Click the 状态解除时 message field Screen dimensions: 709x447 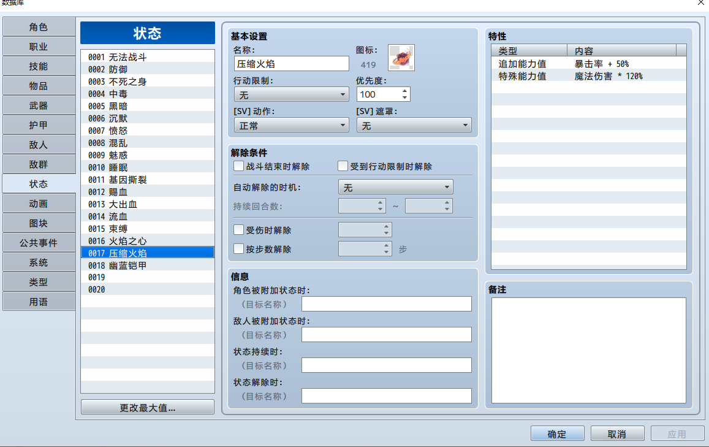[x=387, y=396]
